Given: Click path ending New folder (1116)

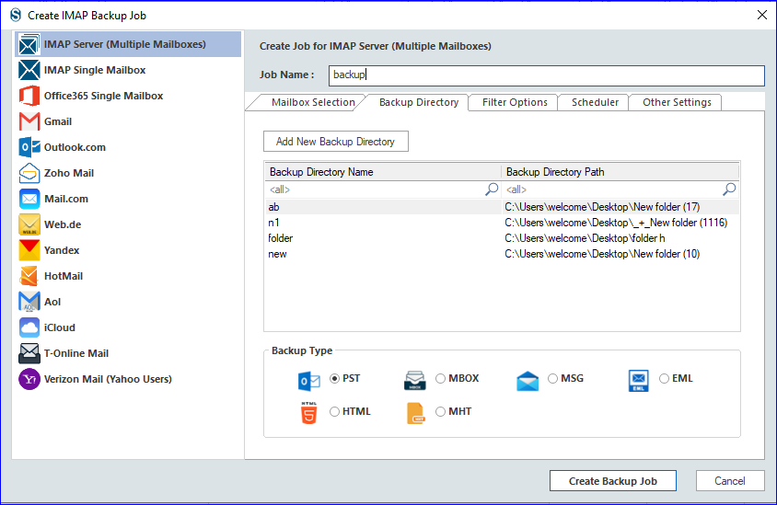Looking at the screenshot, I should click(616, 223).
